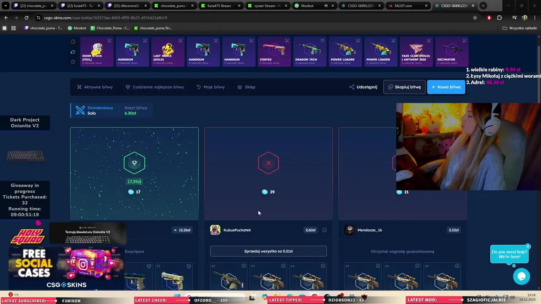541x304 pixels.
Task: Open the Chrome apps grid icon
Action: click(x=14, y=28)
